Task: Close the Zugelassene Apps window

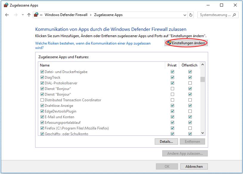Action: point(235,5)
